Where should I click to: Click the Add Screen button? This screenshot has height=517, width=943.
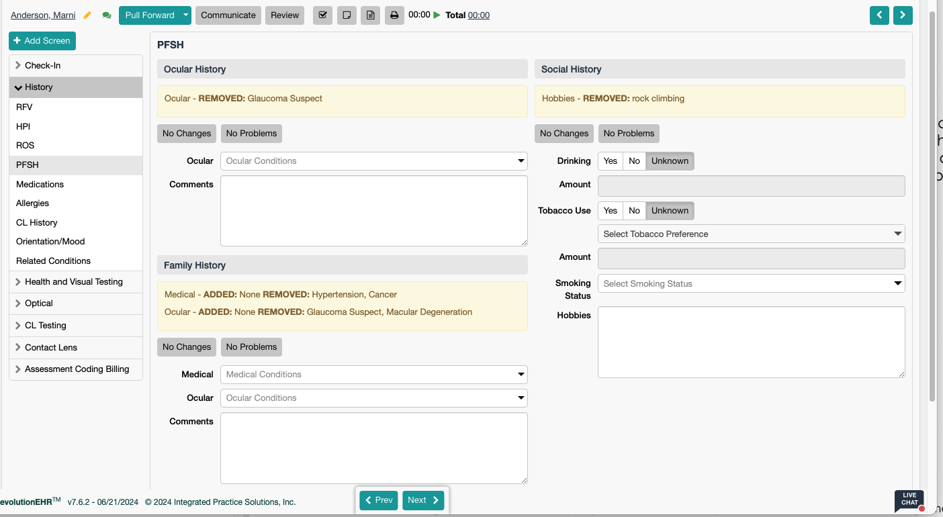(x=42, y=41)
